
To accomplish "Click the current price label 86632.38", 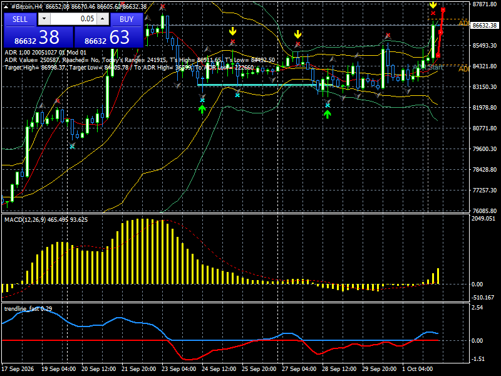I will click(x=484, y=25).
